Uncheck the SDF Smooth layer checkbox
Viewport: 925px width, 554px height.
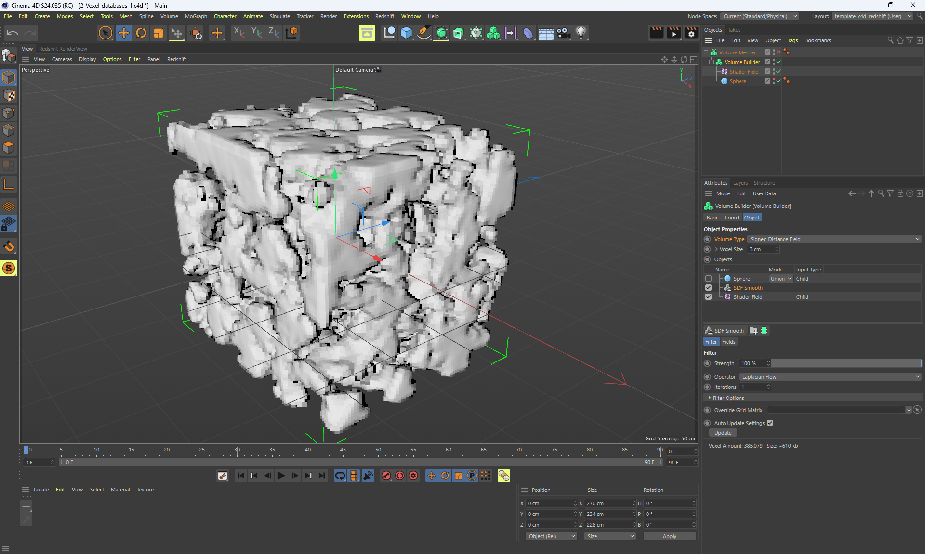pyautogui.click(x=708, y=288)
